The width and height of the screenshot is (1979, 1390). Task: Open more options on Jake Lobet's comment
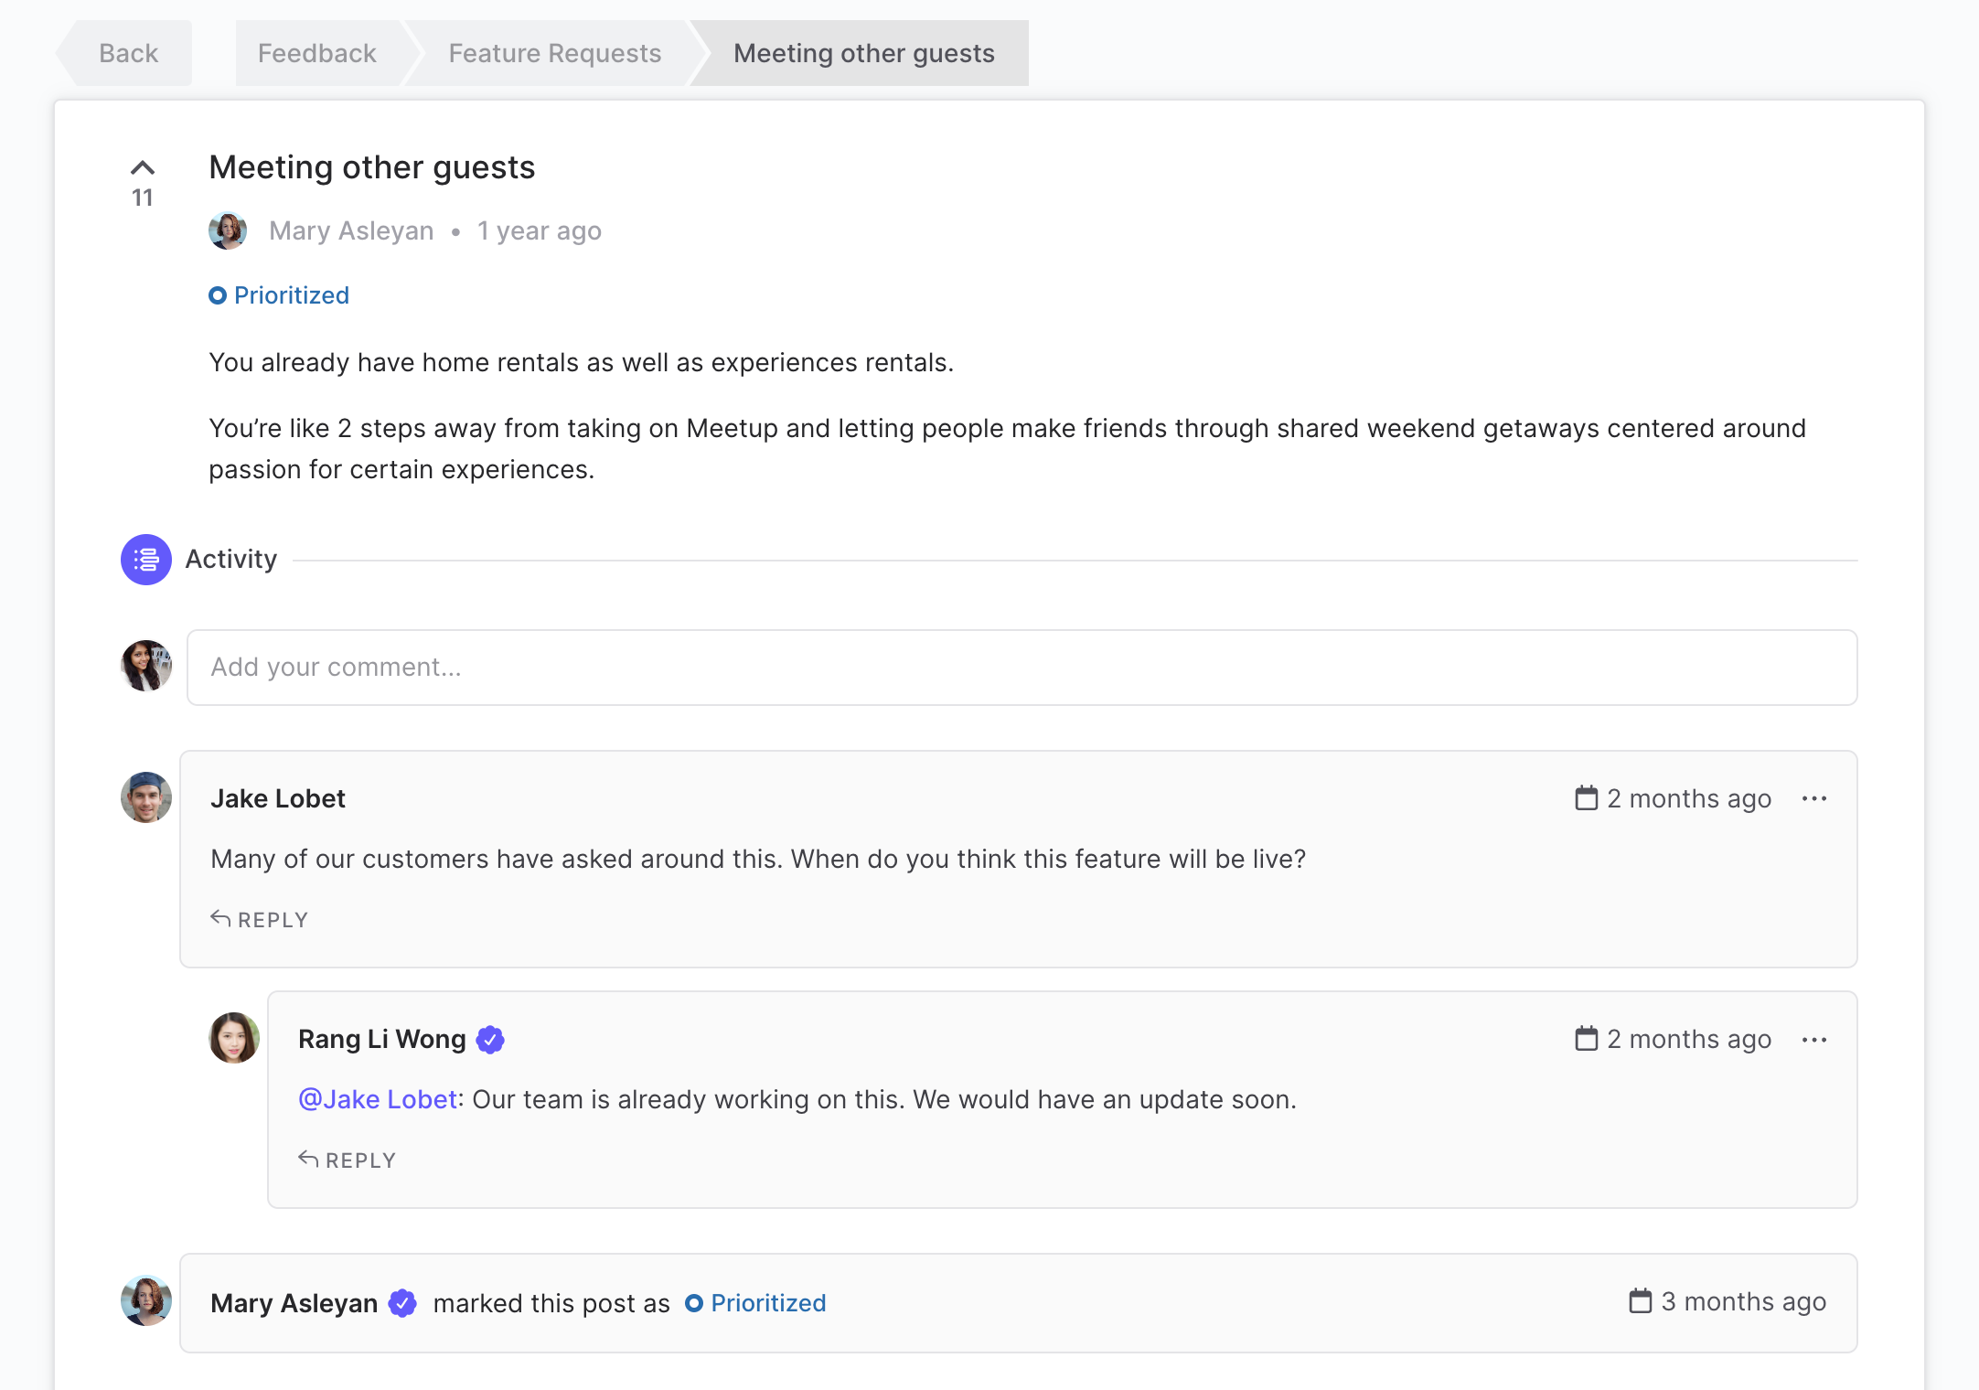[x=1814, y=799]
